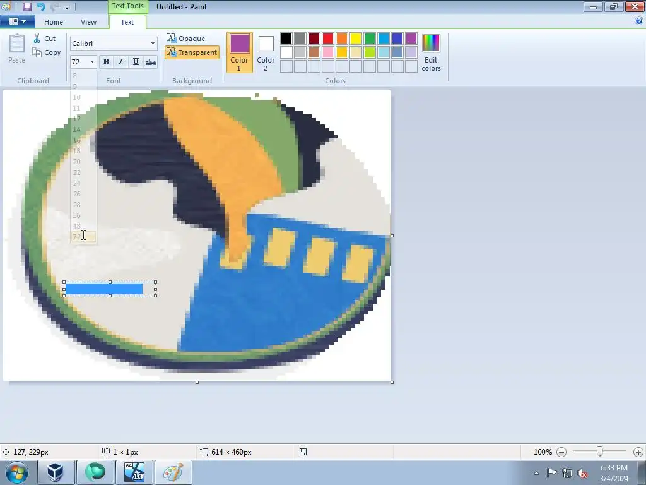Screen dimensions: 646x485
Task: Show hidden system tray icons
Action: [x=536, y=473]
